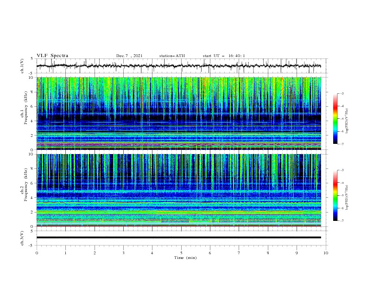The image size is (367, 284).
Task: Click the ch.1 colorbar label 'log(PSD)(V²/Hz)'
Action: (x=348, y=121)
